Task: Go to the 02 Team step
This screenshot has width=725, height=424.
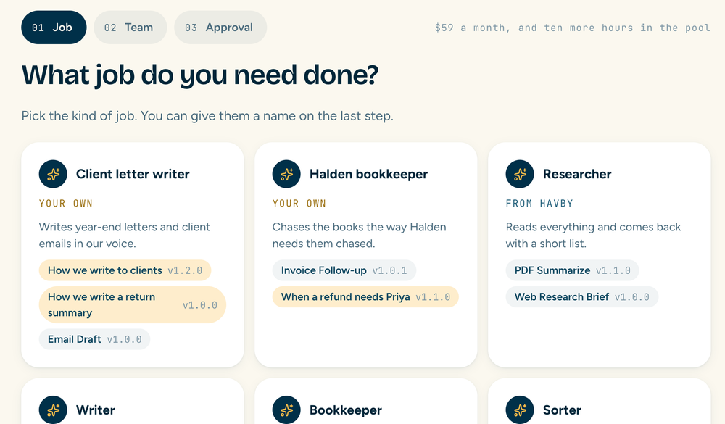Action: click(x=130, y=28)
